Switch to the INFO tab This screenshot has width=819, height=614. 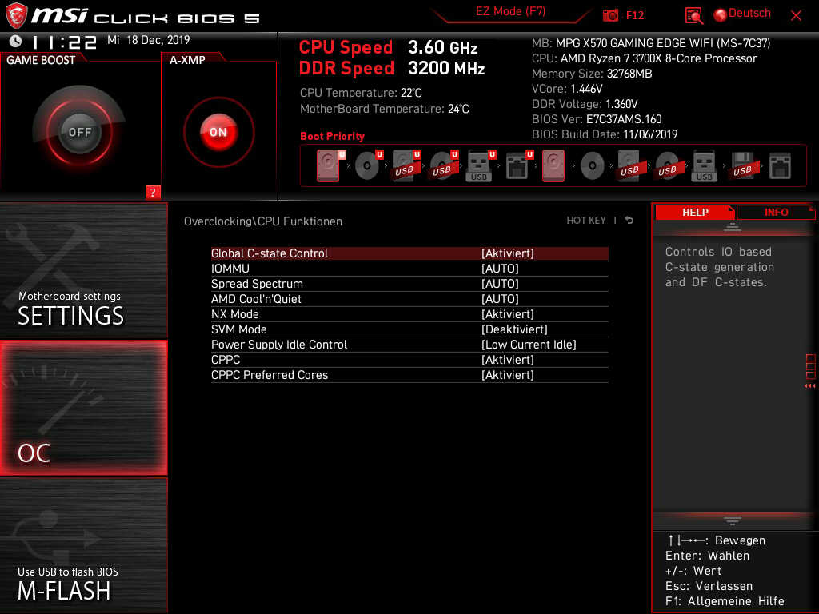(776, 212)
